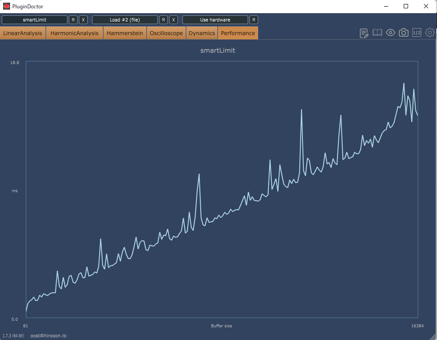Remove smartLimit with its X button
The image size is (437, 340).
pos(83,20)
